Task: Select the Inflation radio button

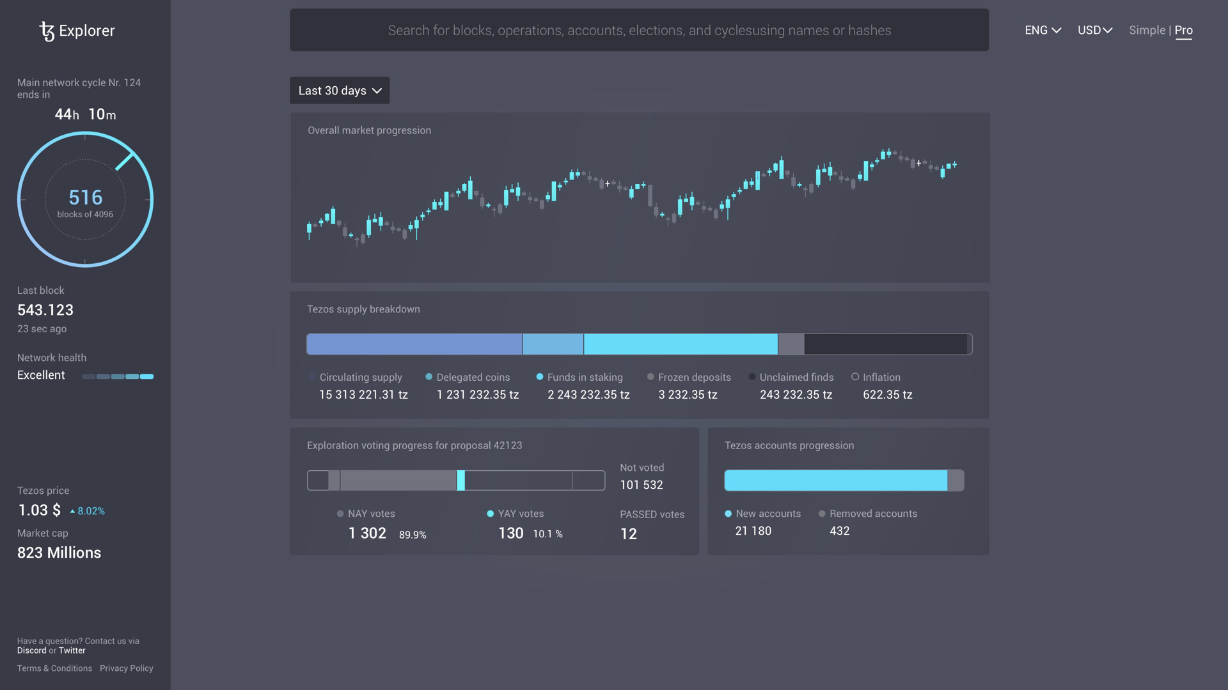Action: click(x=856, y=377)
